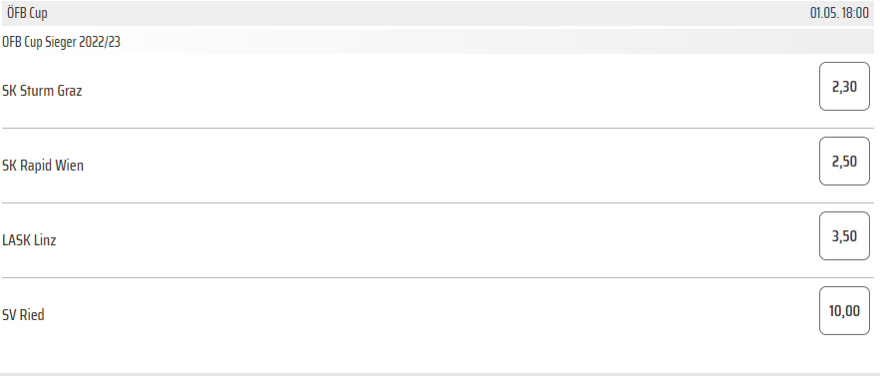Click the grey ÖFB Cup header bar
The image size is (880, 376).
pyautogui.click(x=438, y=13)
